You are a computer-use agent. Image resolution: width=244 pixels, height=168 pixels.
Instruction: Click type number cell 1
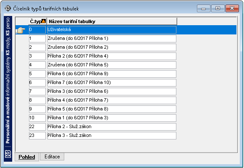(x=37, y=39)
